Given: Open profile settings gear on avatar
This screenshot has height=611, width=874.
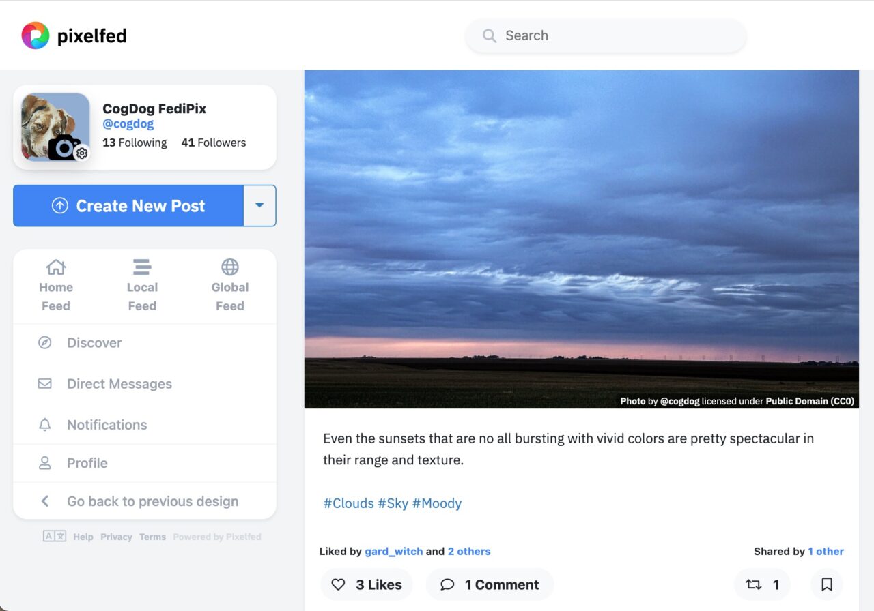Looking at the screenshot, I should (x=82, y=153).
